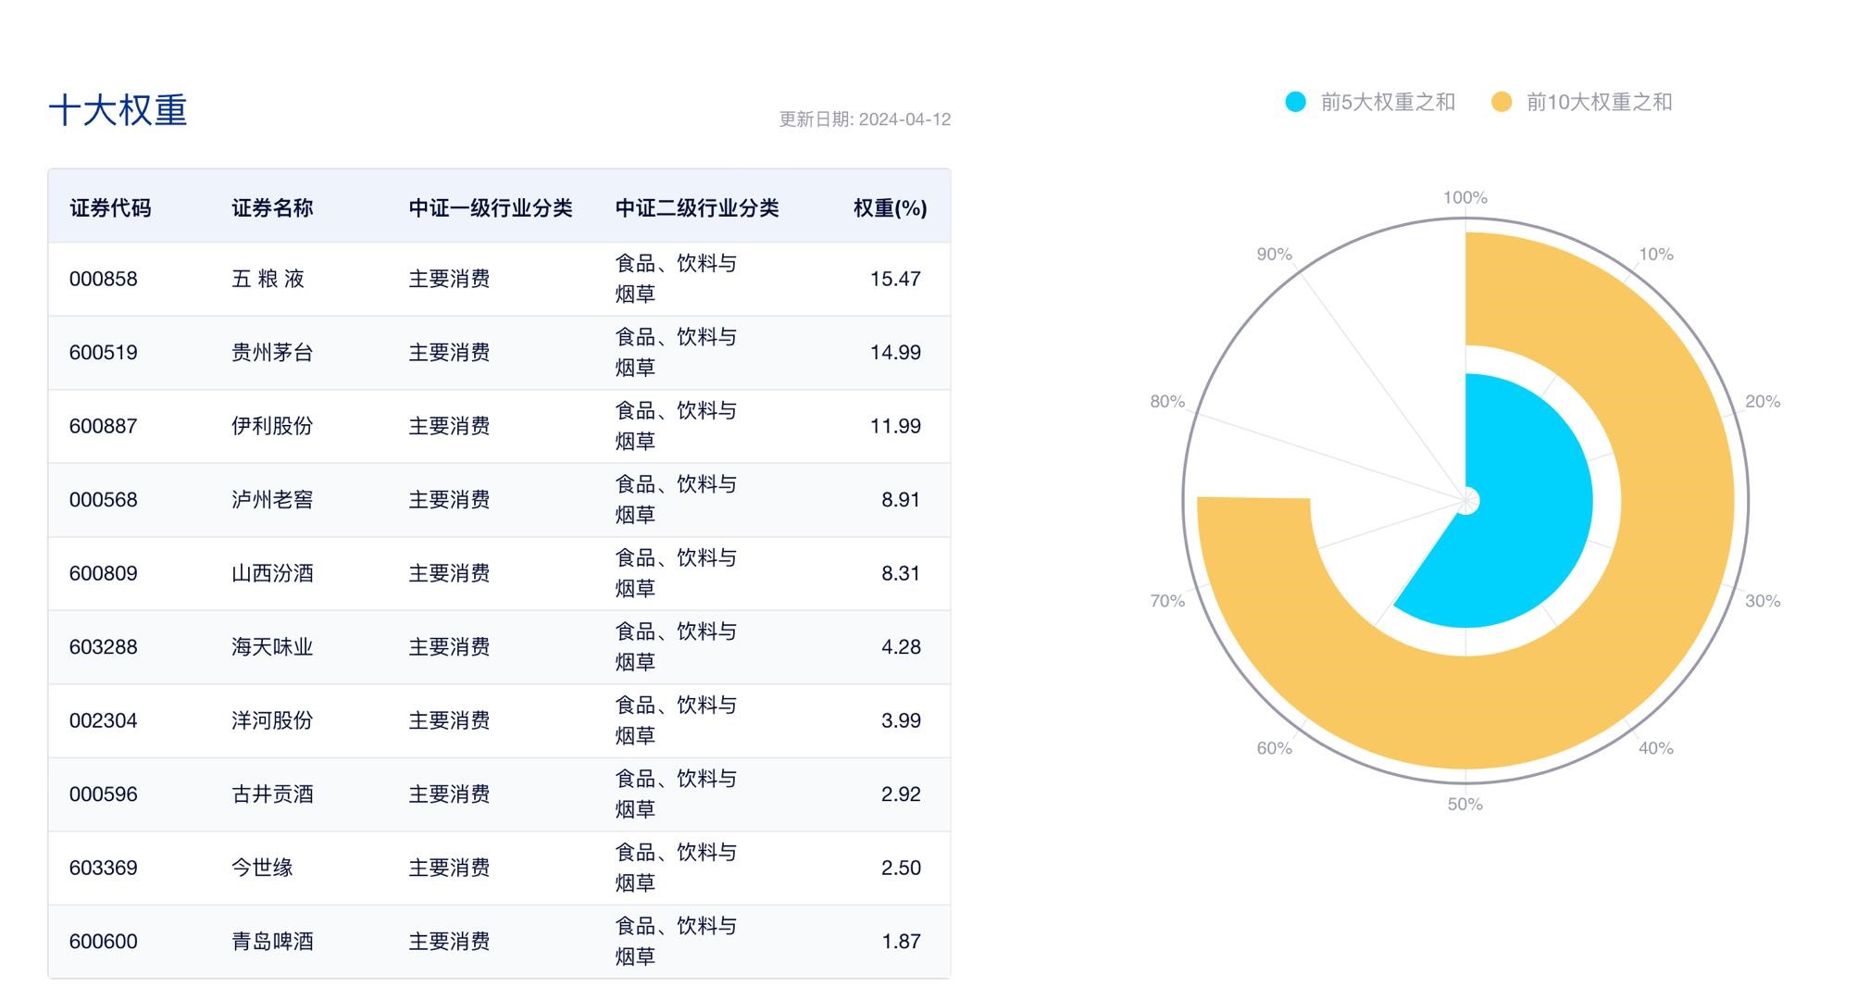The width and height of the screenshot is (1870, 1000).
Task: Toggle the 前5大权重之和 legend entry
Action: [x=1370, y=102]
